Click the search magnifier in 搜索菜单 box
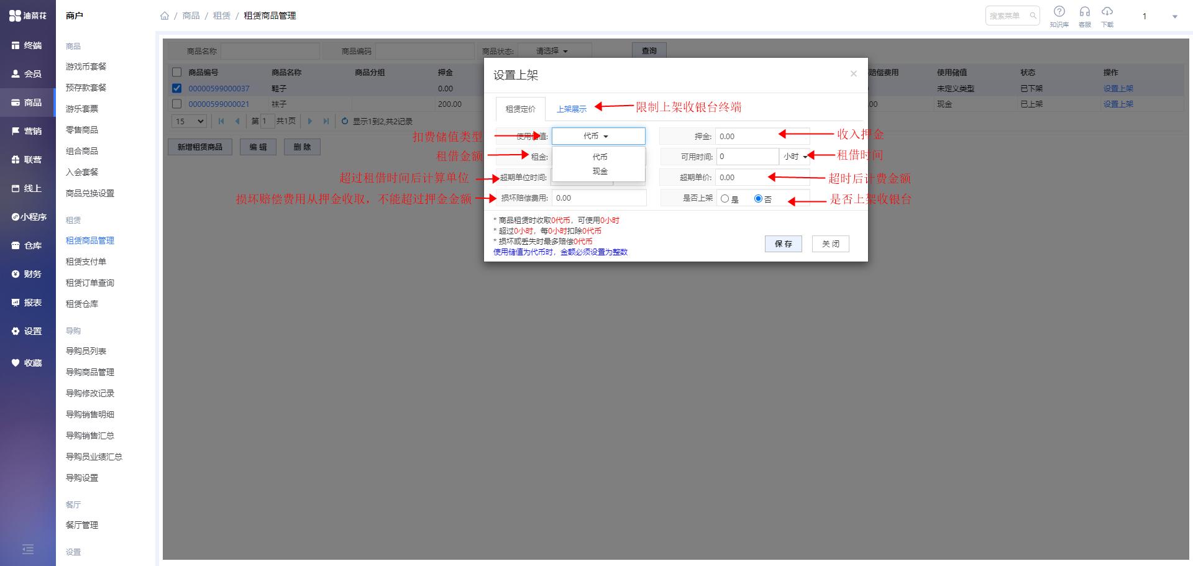Screen dimensions: 1193x566 click(x=1033, y=16)
